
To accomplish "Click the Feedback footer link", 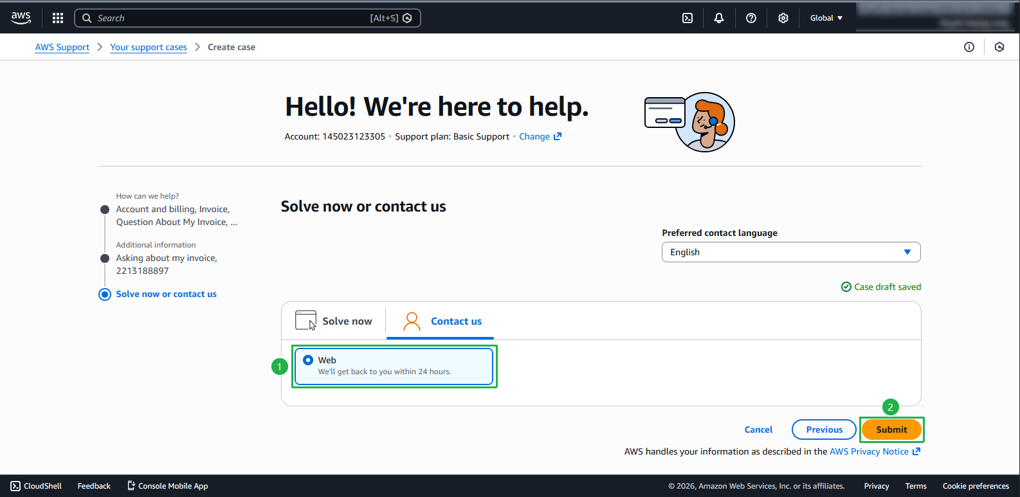I will click(94, 486).
